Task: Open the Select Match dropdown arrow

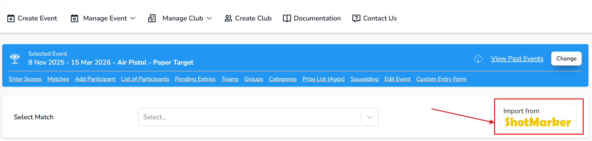Action: 370,117
